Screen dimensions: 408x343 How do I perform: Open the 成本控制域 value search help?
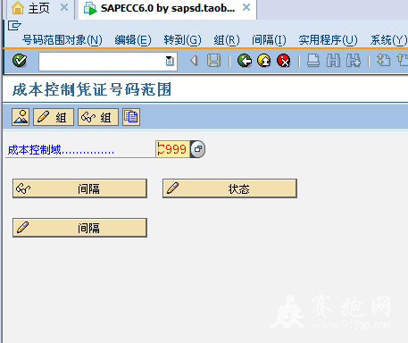pyautogui.click(x=198, y=149)
